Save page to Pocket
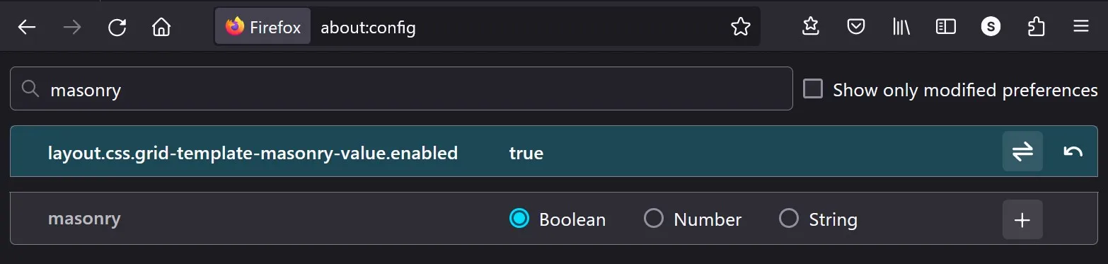 856,28
